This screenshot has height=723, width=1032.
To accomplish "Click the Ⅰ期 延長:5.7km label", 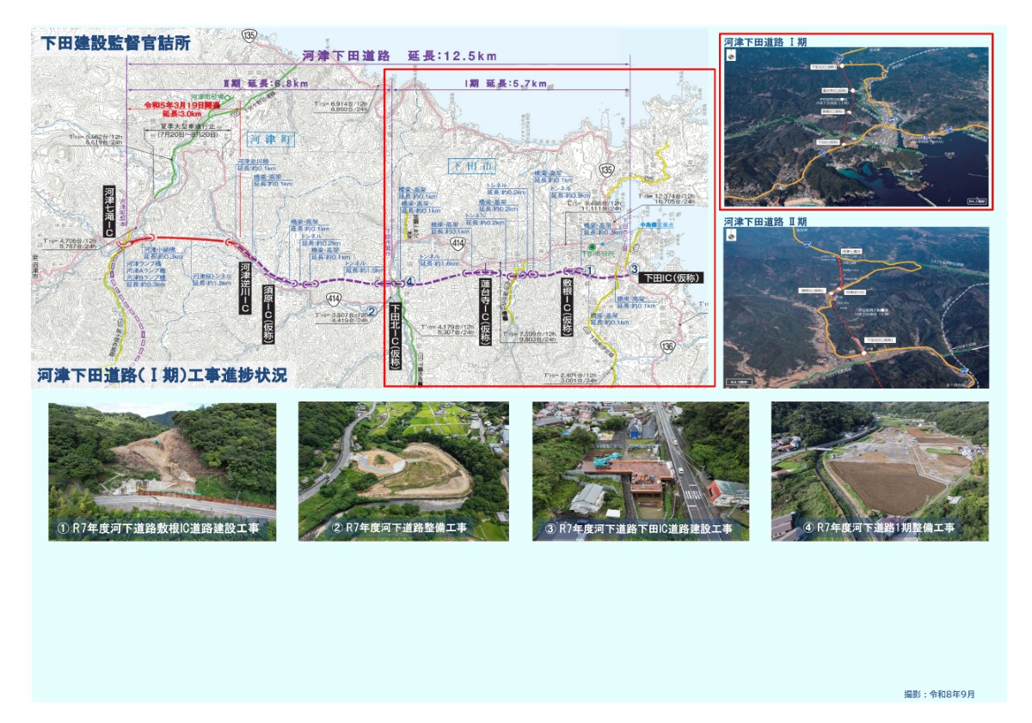I will point(505,83).
